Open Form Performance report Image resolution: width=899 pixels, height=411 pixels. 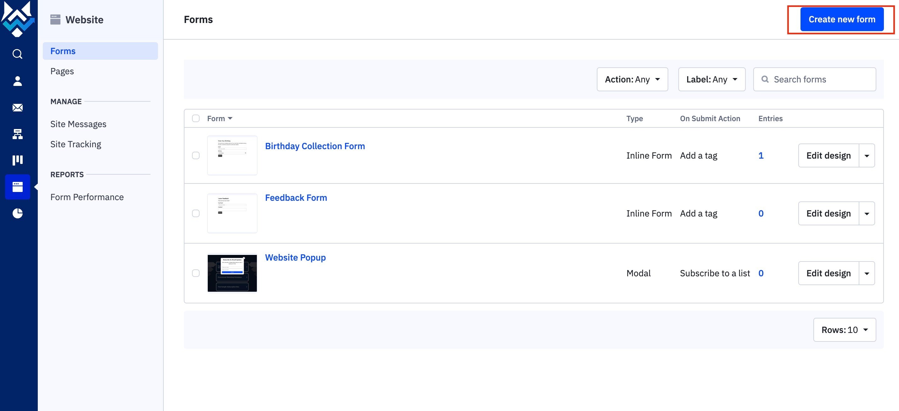tap(87, 197)
